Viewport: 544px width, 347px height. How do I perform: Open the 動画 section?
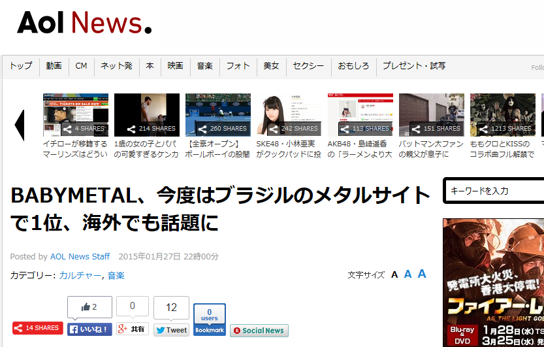(54, 65)
